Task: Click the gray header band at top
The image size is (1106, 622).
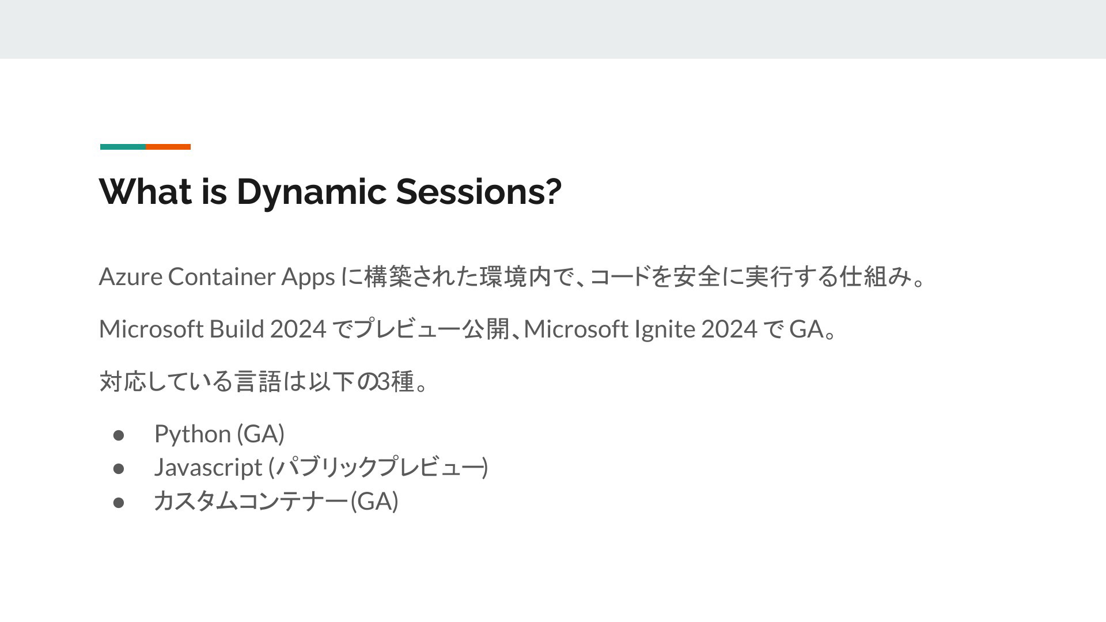Action: coord(553,29)
